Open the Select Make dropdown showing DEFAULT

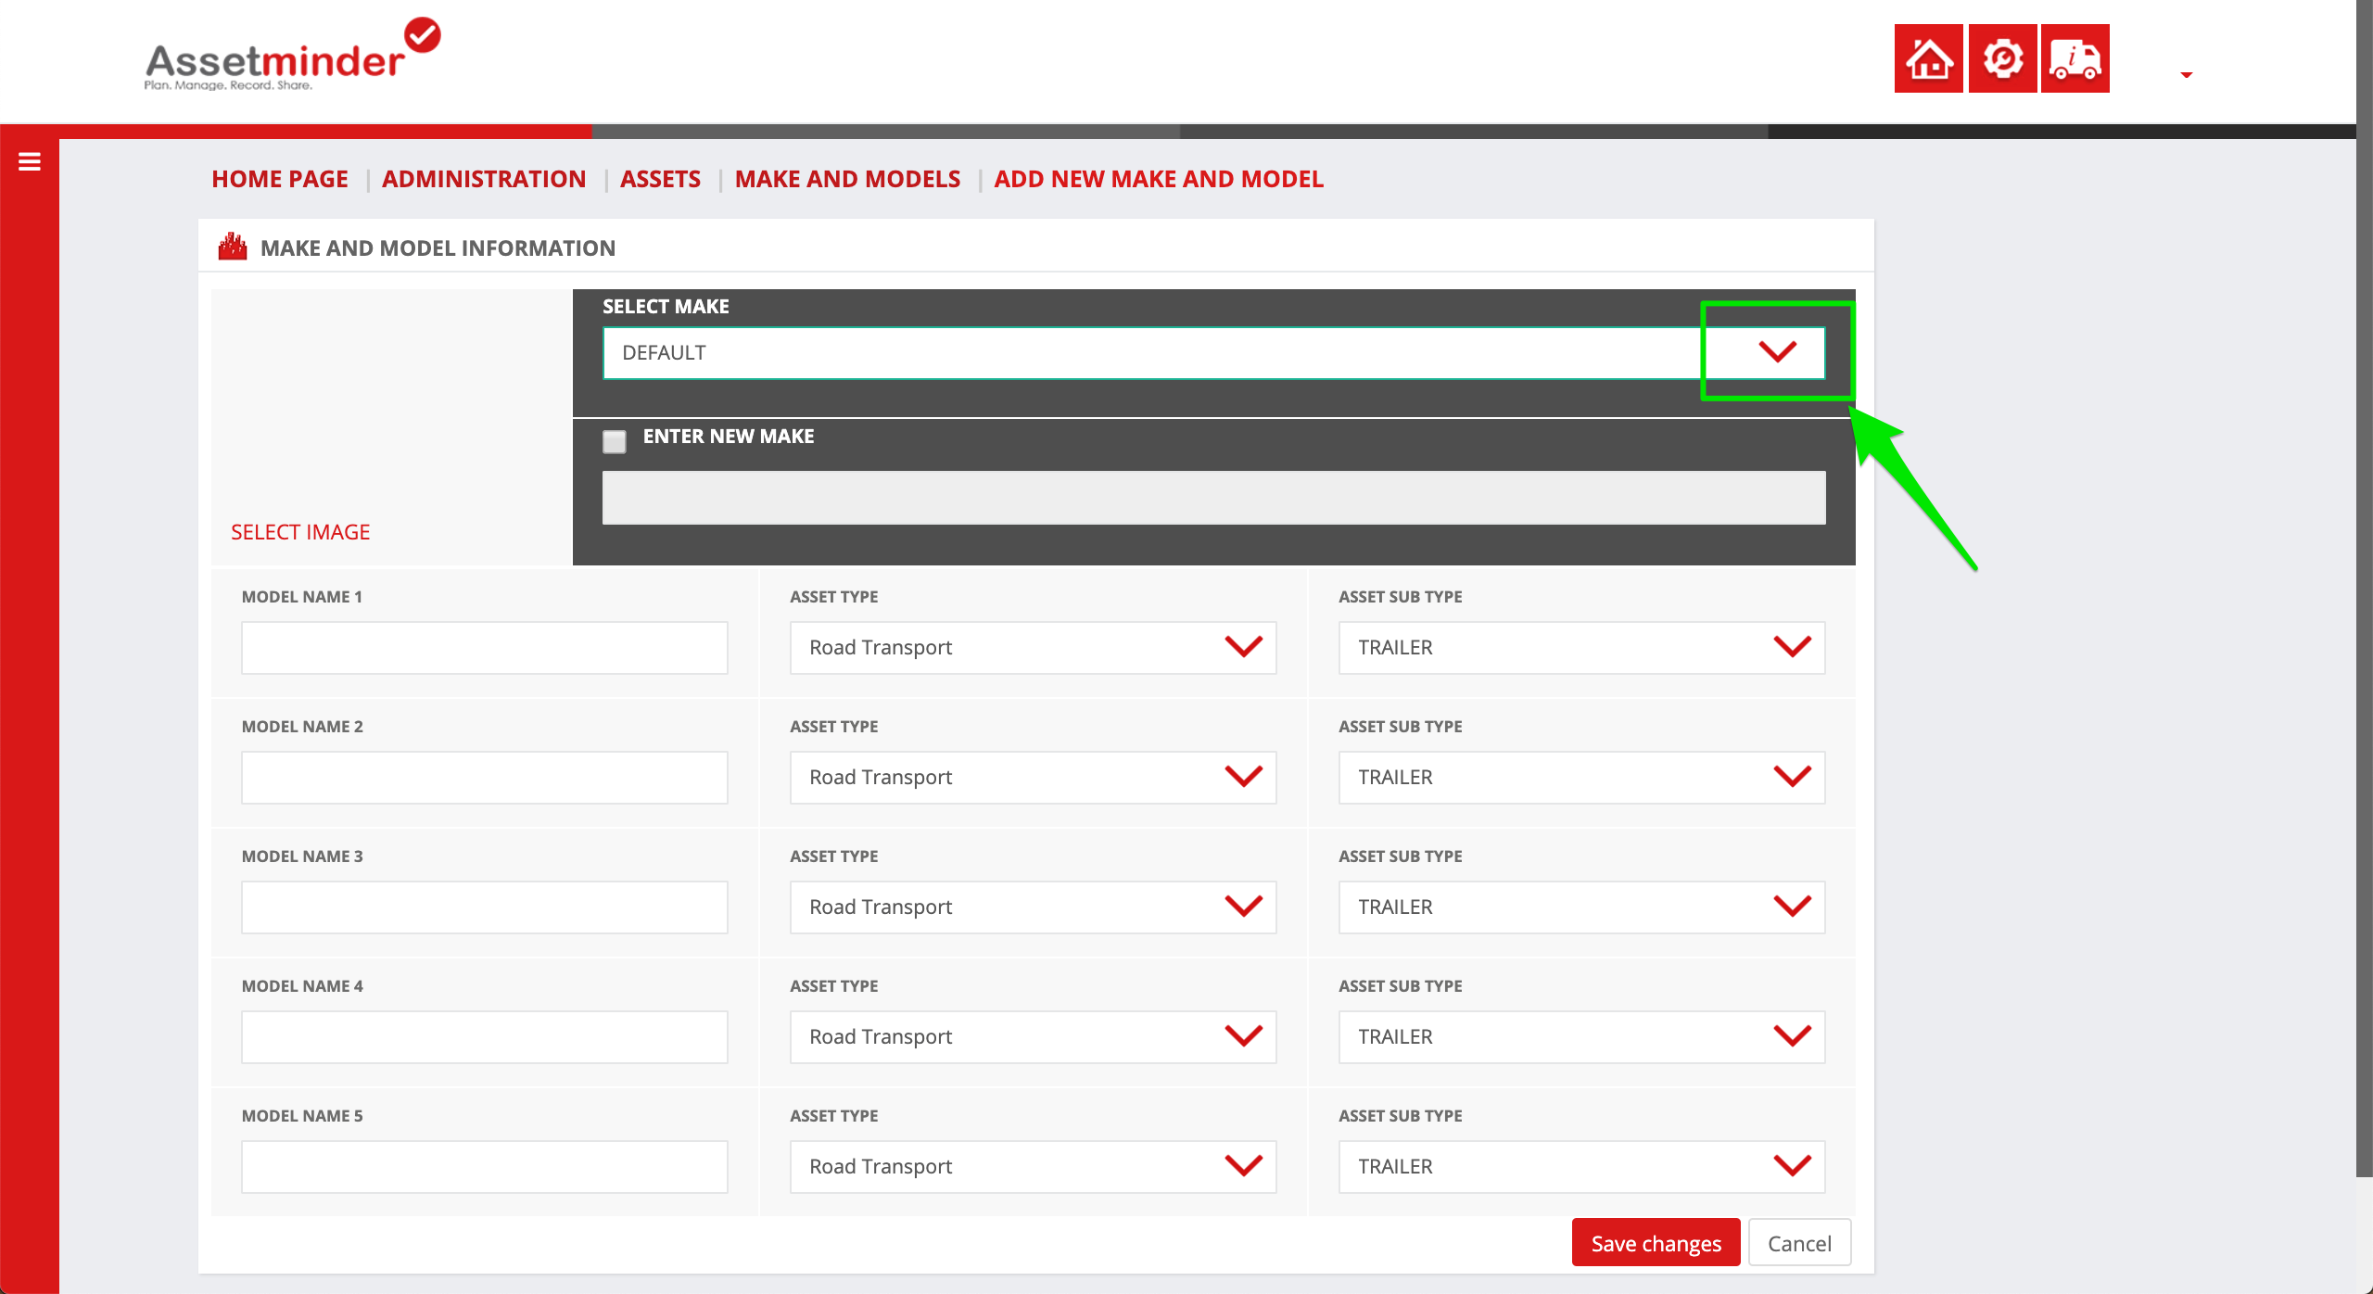1214,352
